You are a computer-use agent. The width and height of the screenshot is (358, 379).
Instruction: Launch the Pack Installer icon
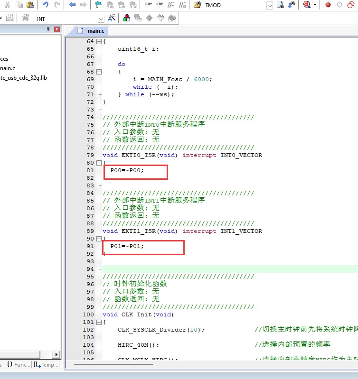[172, 18]
